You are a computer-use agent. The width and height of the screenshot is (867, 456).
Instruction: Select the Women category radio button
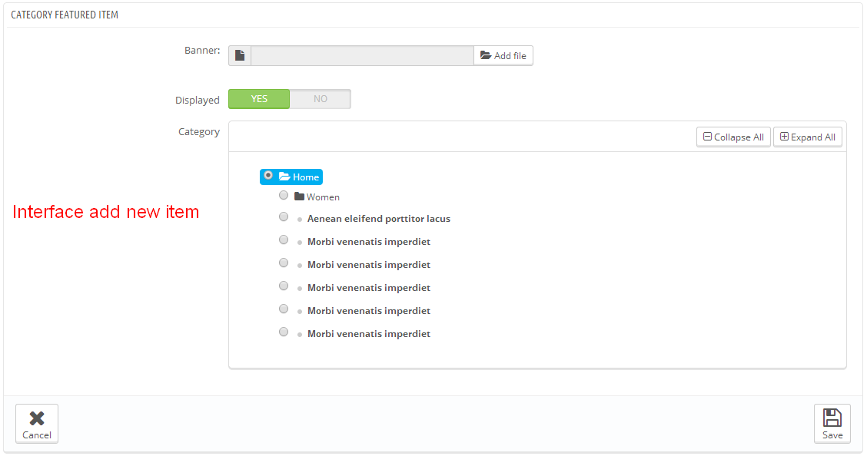[x=284, y=195]
